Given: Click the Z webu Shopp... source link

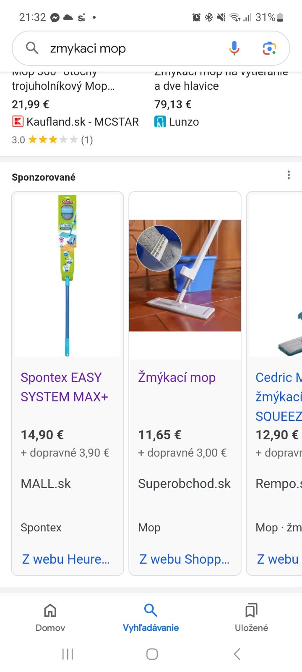Looking at the screenshot, I should coord(184,559).
